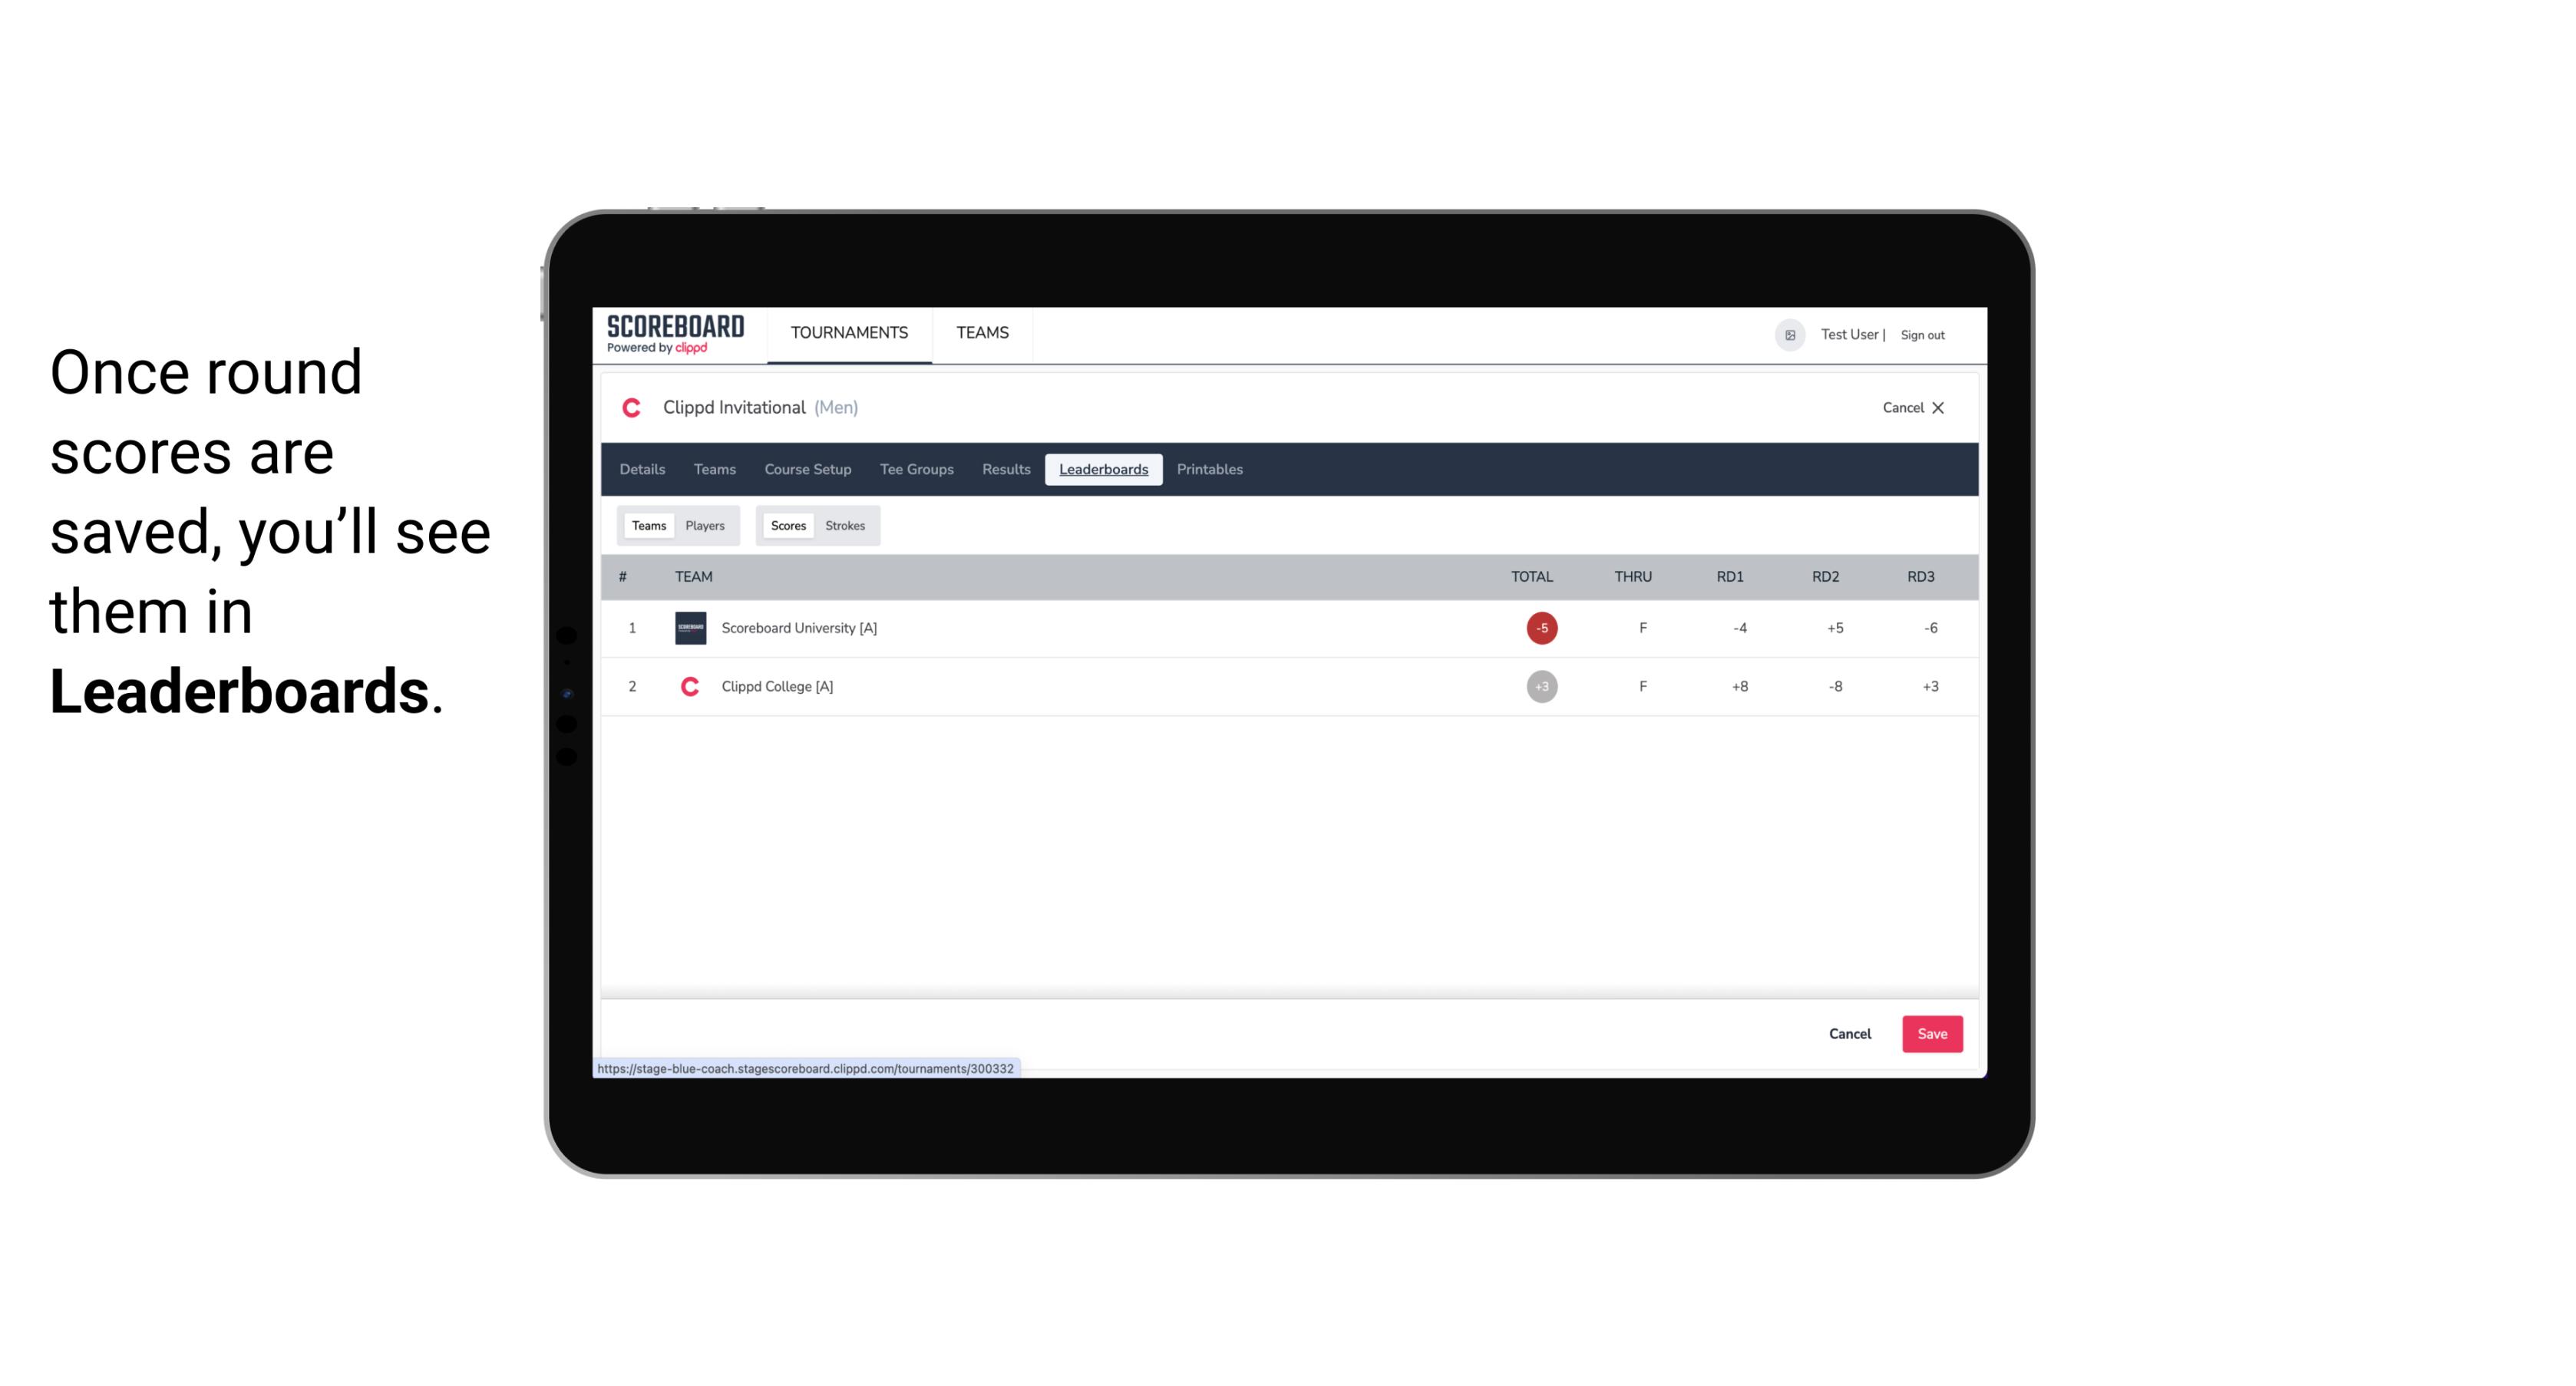
Task: Expand the Course Setup tab
Action: (807, 470)
